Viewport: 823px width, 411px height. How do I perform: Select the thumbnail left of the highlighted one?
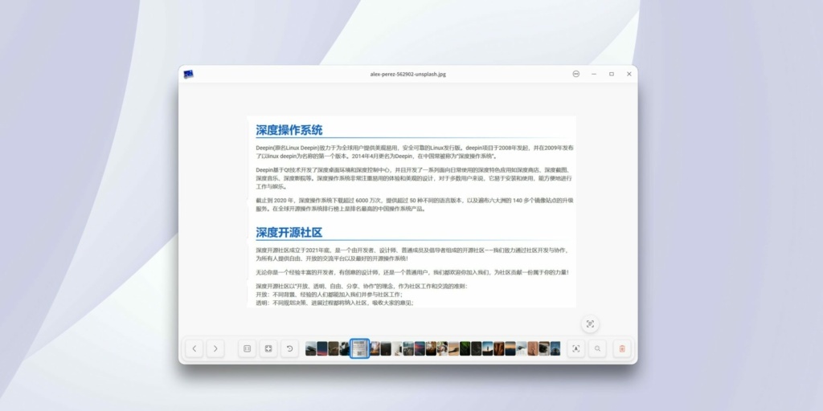pos(345,348)
